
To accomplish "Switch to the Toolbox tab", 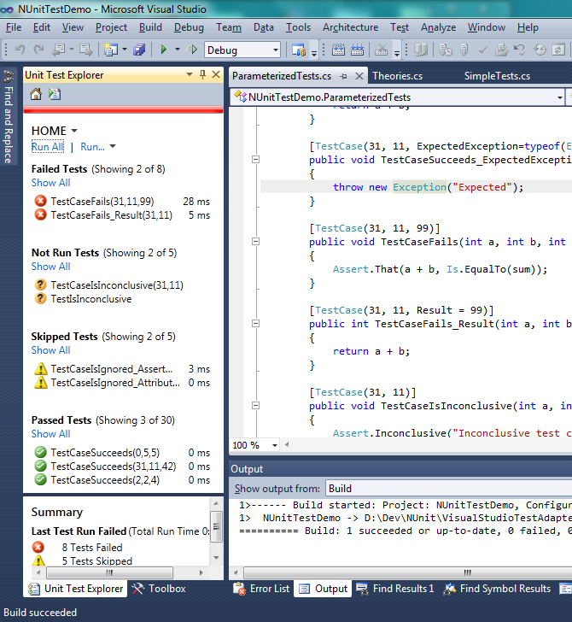I will click(x=159, y=589).
